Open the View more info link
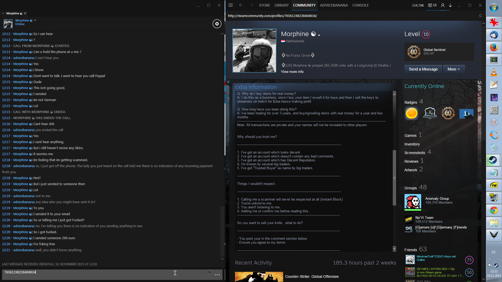502x282 pixels. click(292, 72)
